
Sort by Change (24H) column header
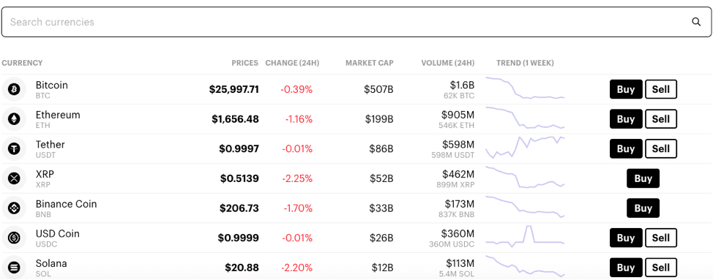pyautogui.click(x=292, y=63)
